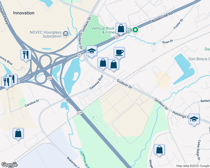Select the graduation cap marker near Route 28

tap(92, 52)
